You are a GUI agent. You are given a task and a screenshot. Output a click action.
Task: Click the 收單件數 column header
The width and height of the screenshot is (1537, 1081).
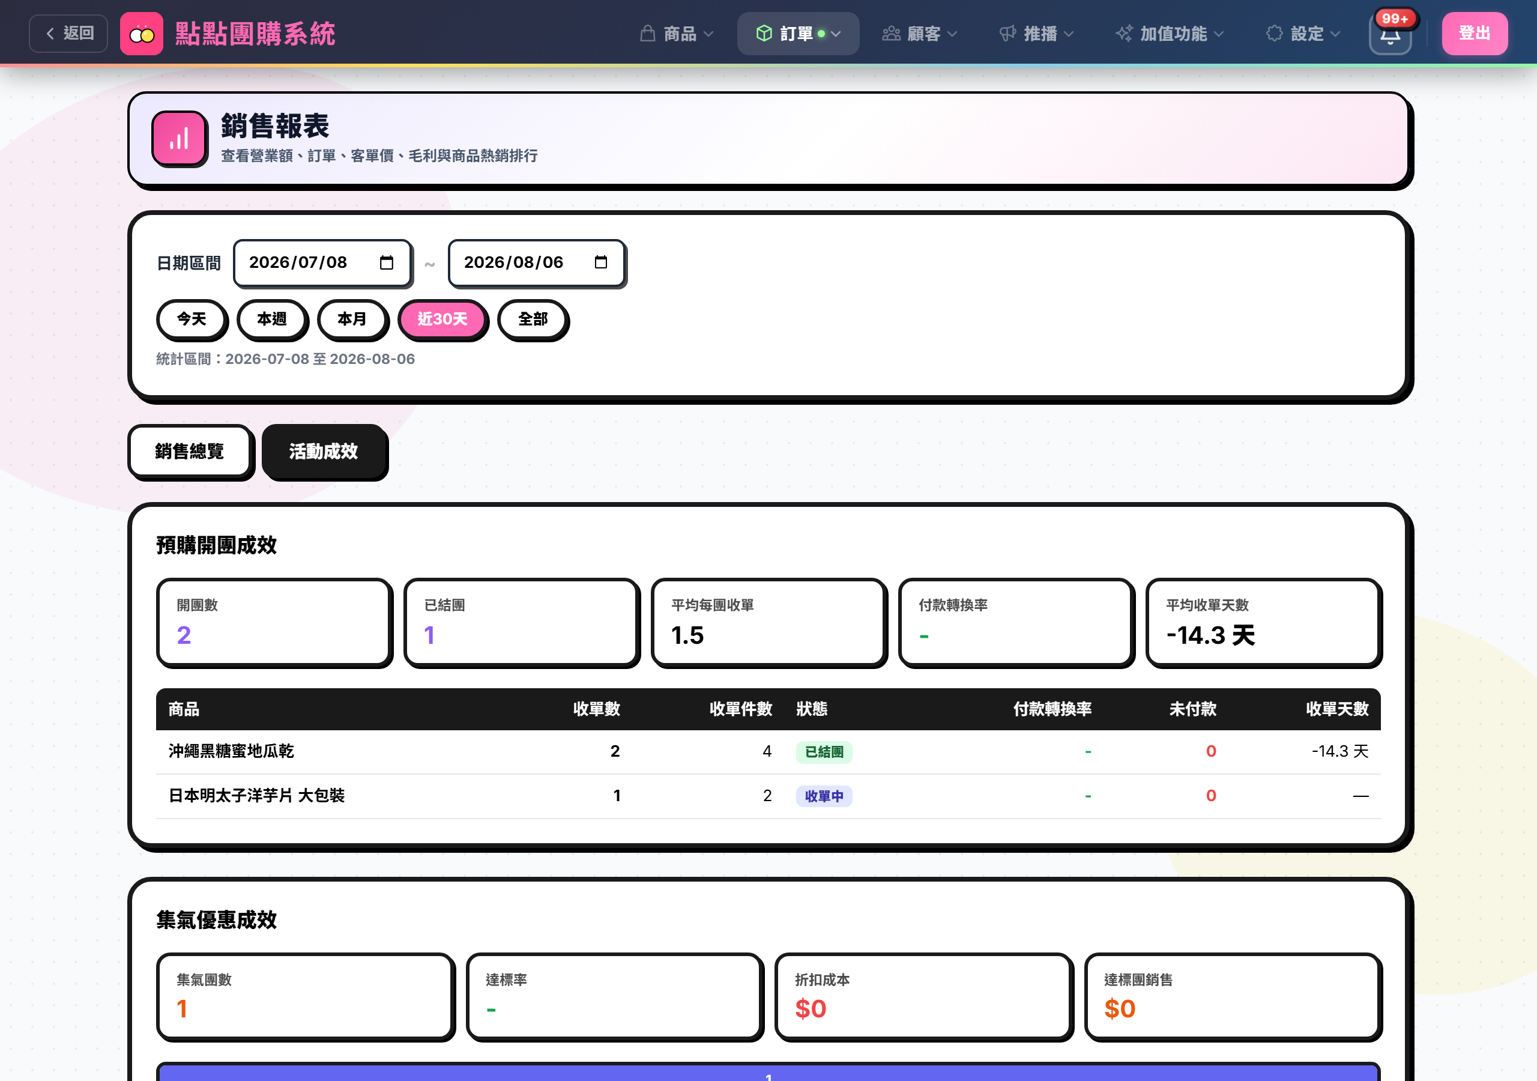click(740, 709)
